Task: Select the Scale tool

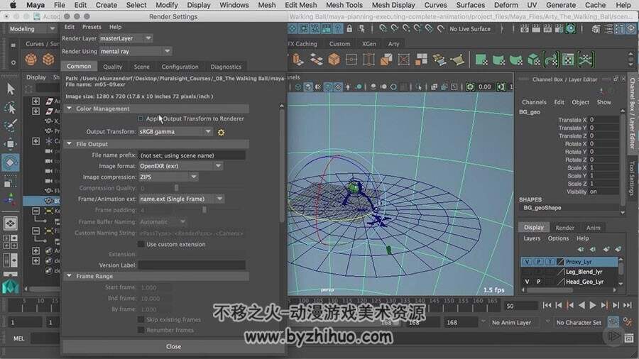Action: (x=10, y=181)
